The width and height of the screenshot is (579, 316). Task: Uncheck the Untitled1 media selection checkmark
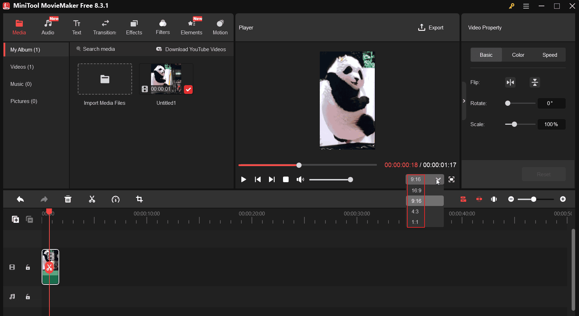click(x=188, y=90)
